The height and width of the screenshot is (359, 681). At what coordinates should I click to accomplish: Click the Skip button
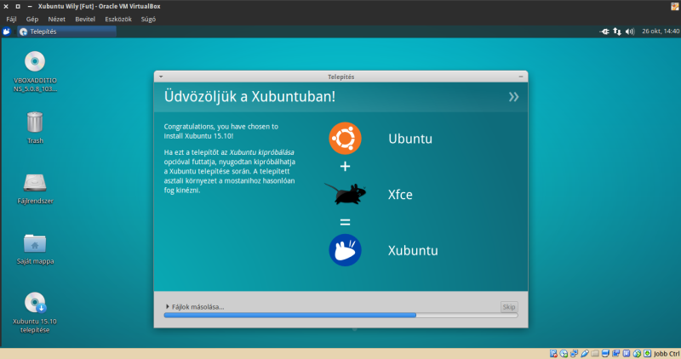click(x=508, y=307)
